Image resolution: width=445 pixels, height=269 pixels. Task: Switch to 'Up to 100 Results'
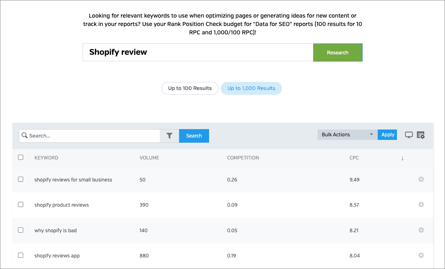[x=190, y=88]
